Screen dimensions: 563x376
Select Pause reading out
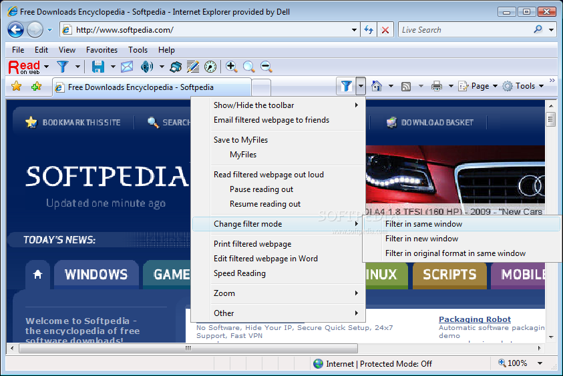[x=278, y=189]
